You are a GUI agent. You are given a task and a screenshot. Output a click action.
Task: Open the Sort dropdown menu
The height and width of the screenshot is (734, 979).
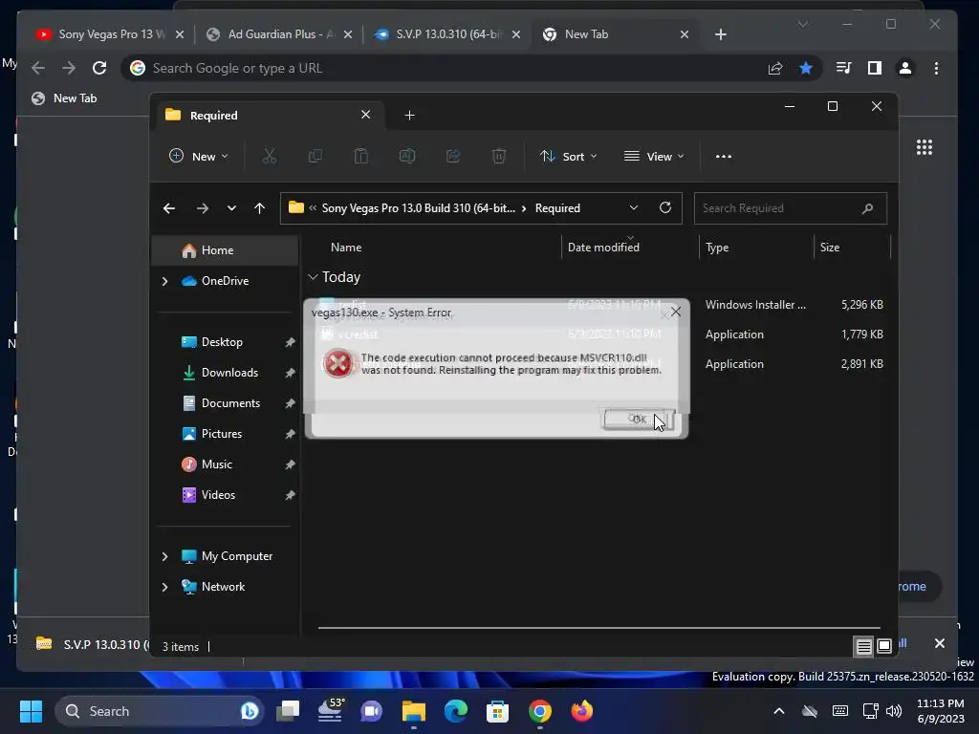568,156
